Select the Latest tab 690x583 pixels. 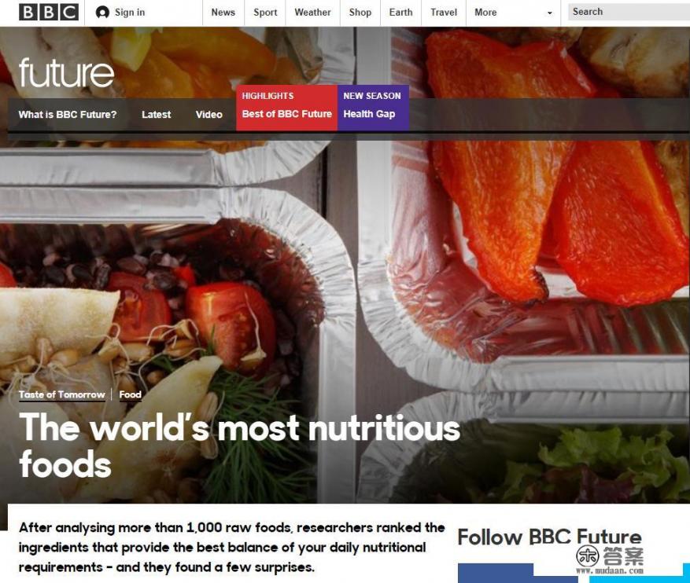coord(157,115)
